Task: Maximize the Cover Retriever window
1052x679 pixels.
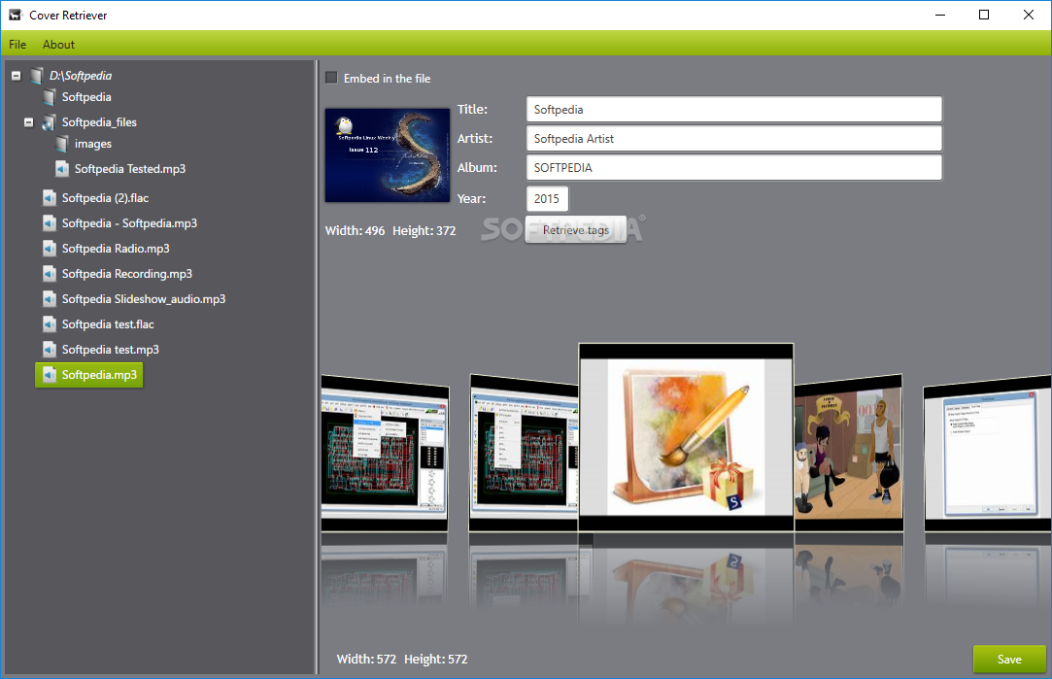Action: 984,15
